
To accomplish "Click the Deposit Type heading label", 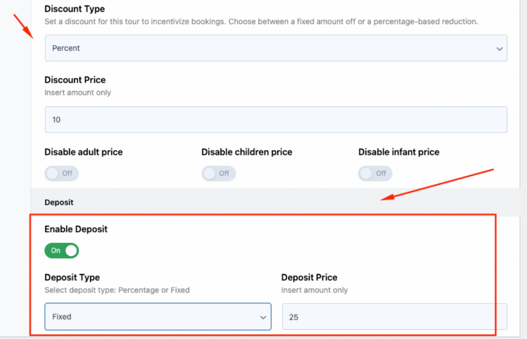I will [x=72, y=277].
